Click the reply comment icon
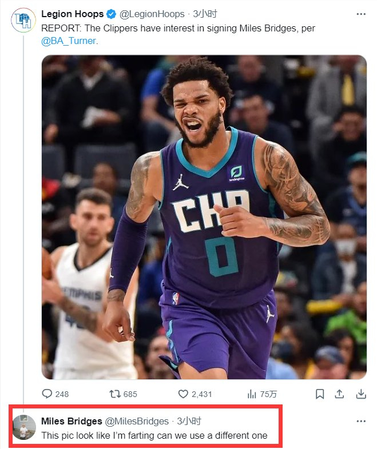 (47, 394)
